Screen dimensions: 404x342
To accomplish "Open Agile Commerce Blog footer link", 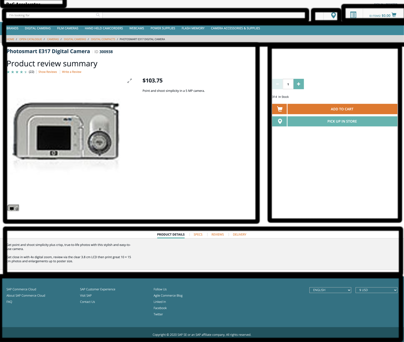I will 168,296.
